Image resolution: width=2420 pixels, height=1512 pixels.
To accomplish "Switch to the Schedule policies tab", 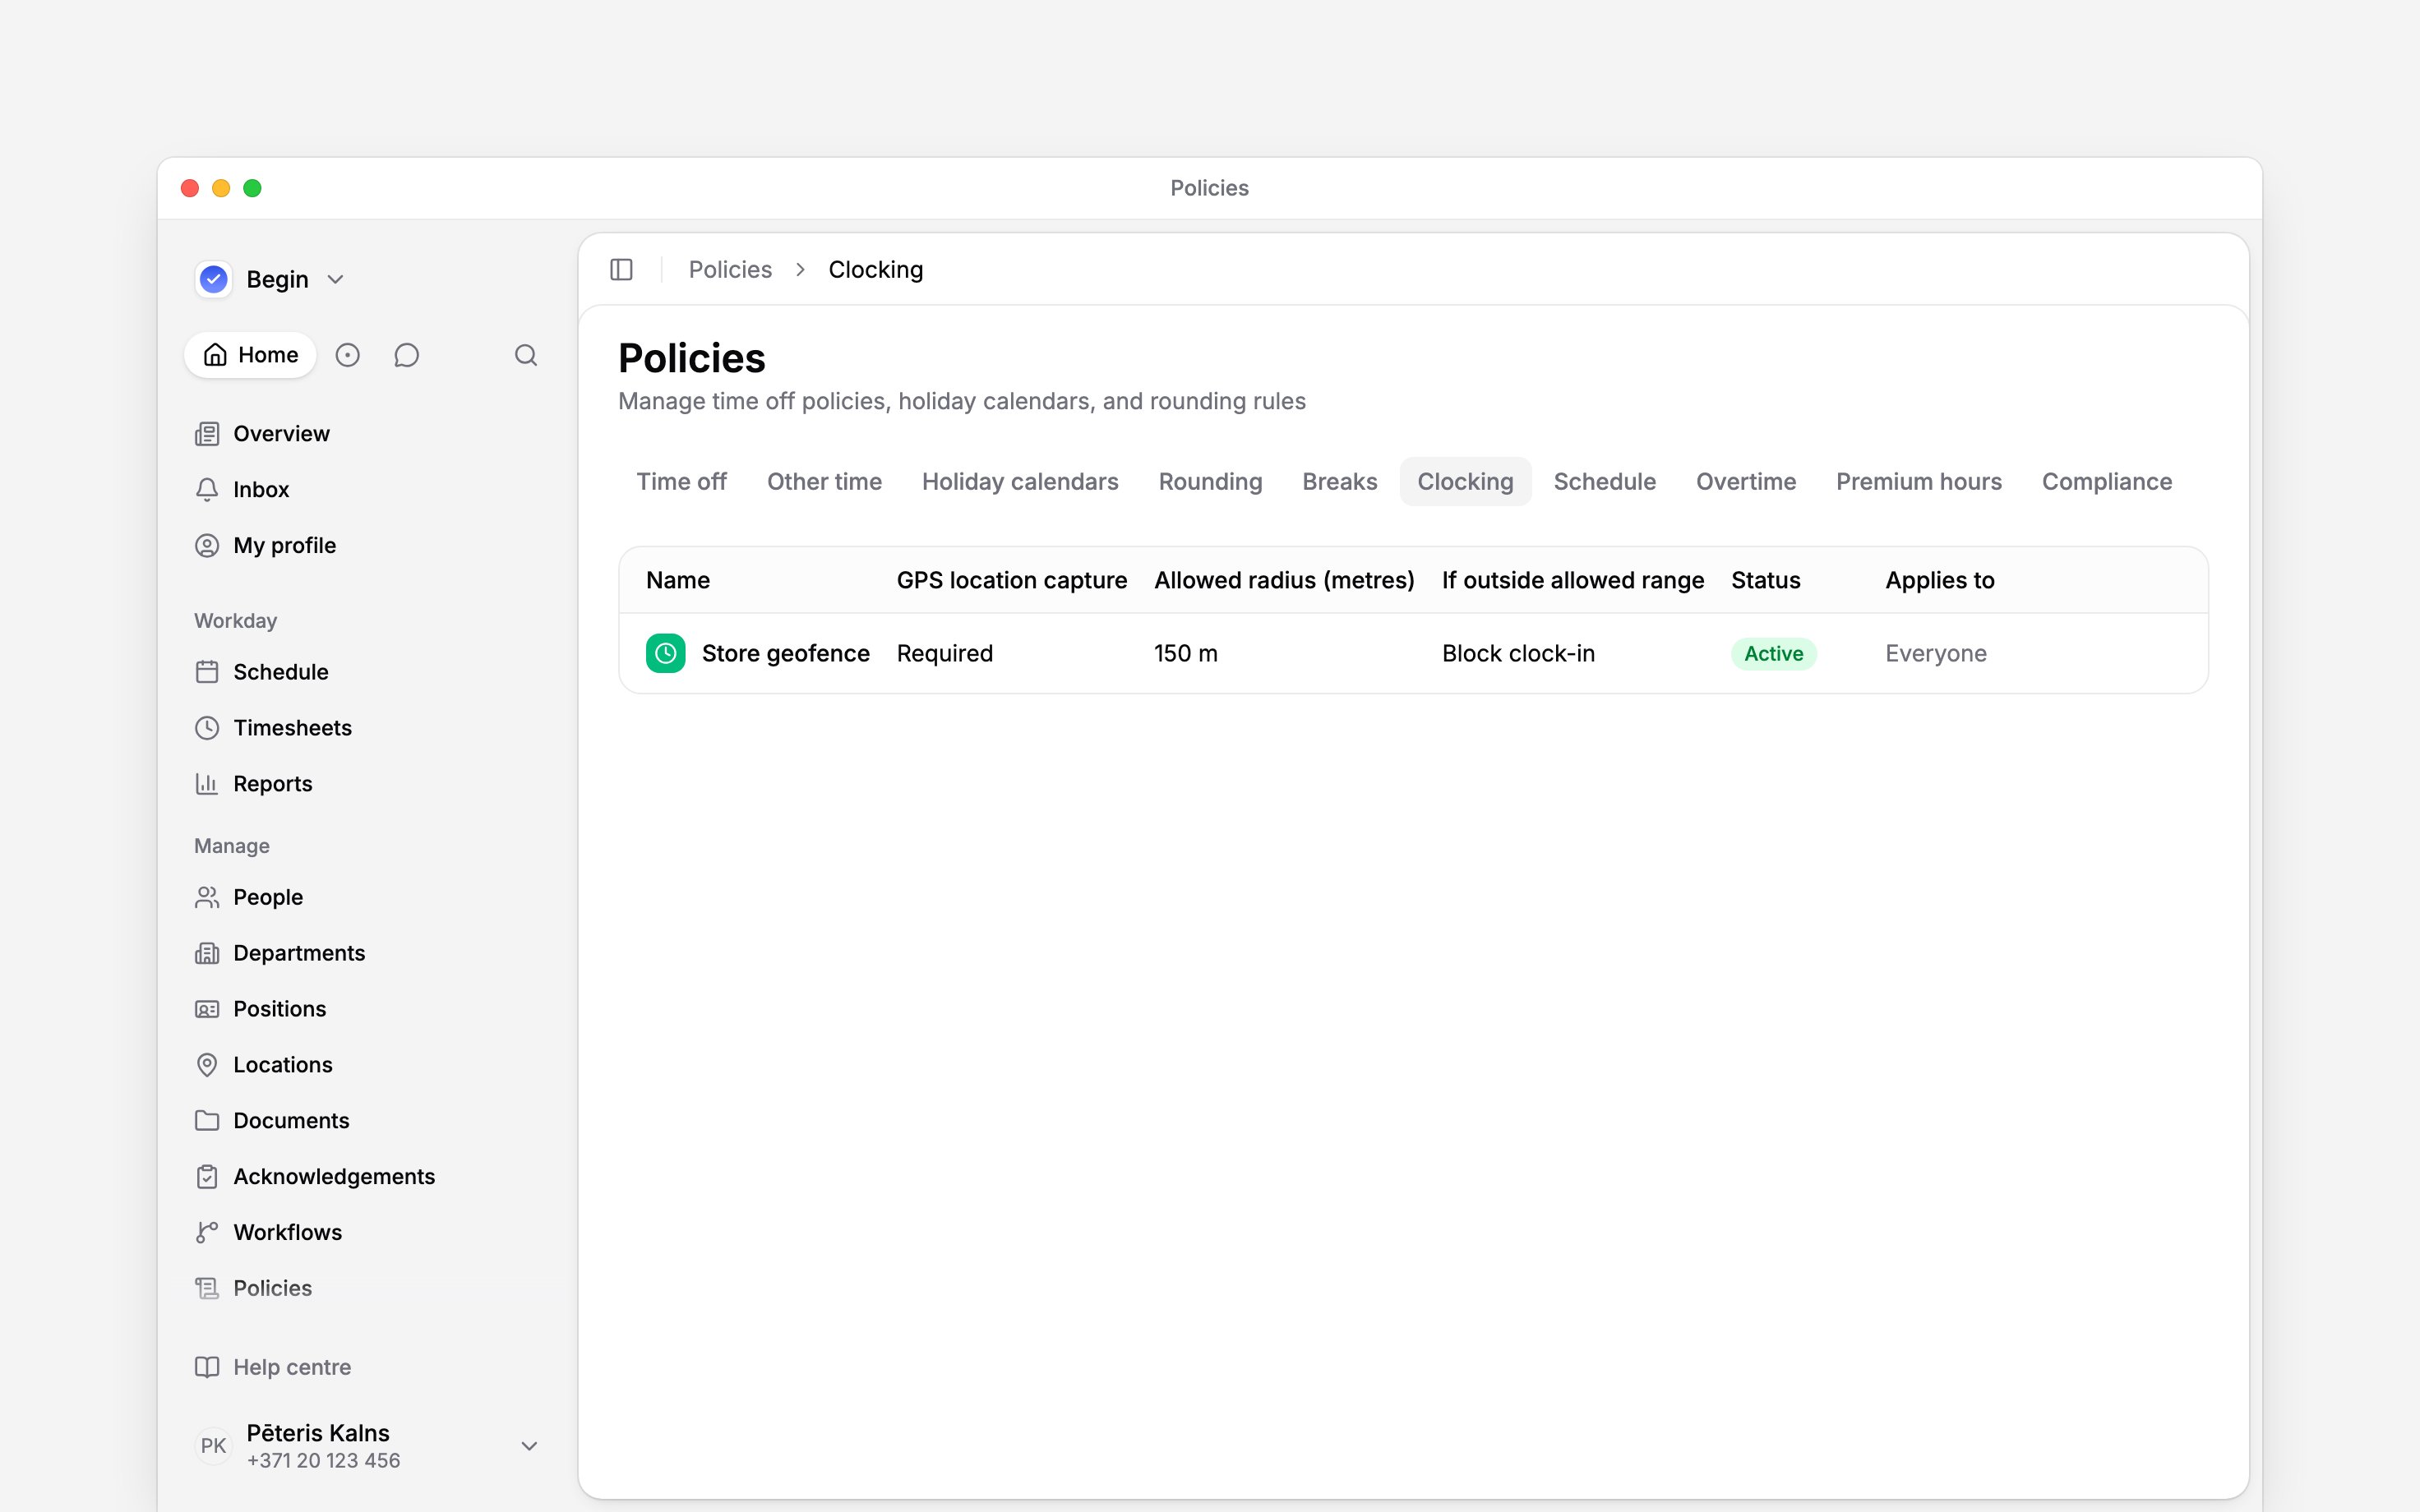I will [x=1604, y=482].
